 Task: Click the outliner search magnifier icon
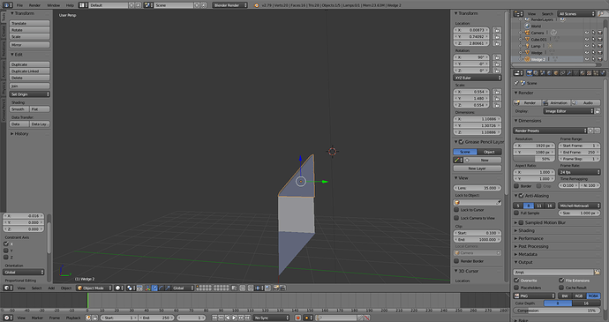[x=601, y=13]
